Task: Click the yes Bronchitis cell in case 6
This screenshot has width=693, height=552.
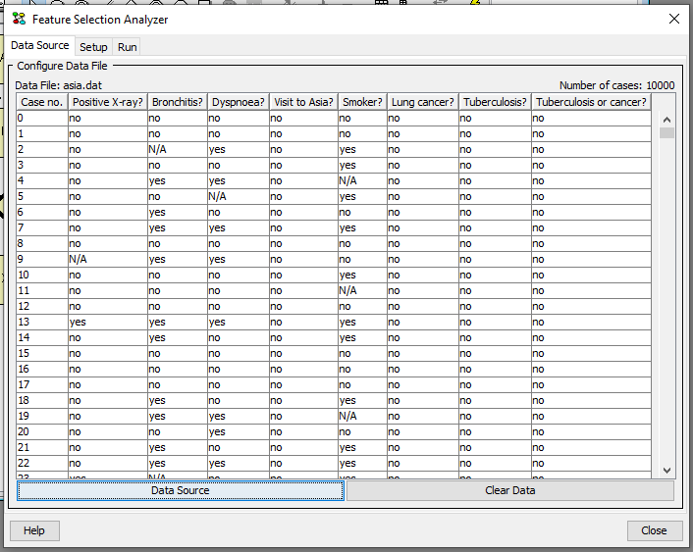Action: coord(178,212)
